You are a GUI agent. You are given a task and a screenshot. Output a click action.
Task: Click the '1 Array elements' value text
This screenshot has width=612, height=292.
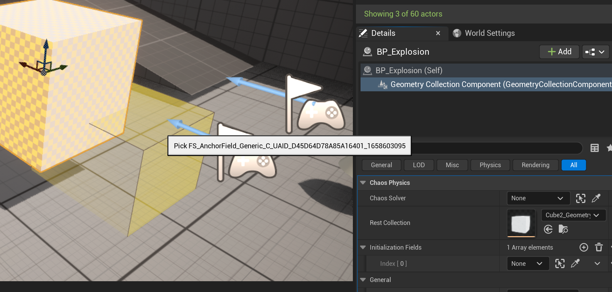530,247
